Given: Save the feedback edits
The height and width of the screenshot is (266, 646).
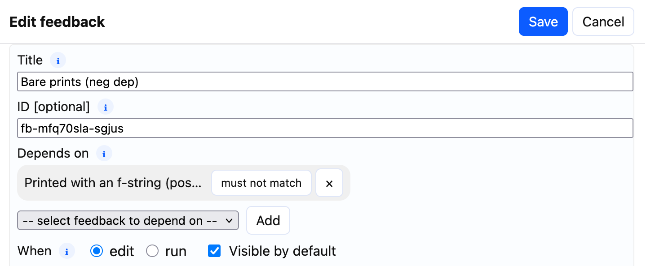Looking at the screenshot, I should (543, 21).
